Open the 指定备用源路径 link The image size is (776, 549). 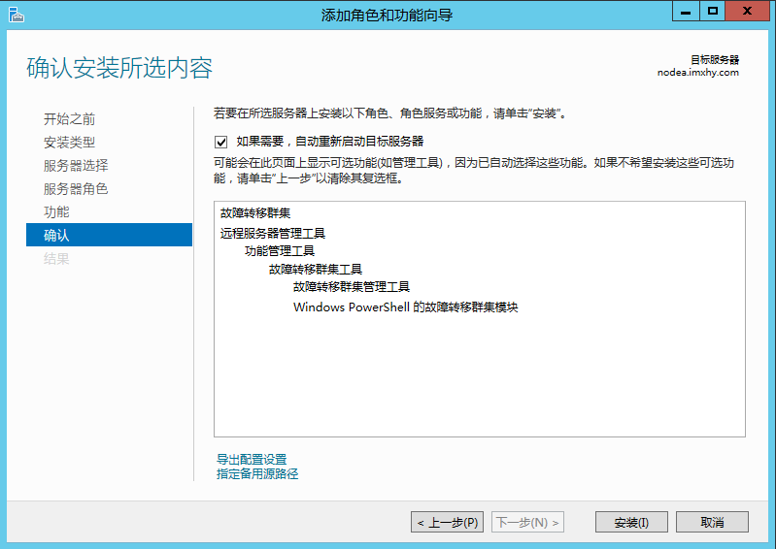coord(257,474)
